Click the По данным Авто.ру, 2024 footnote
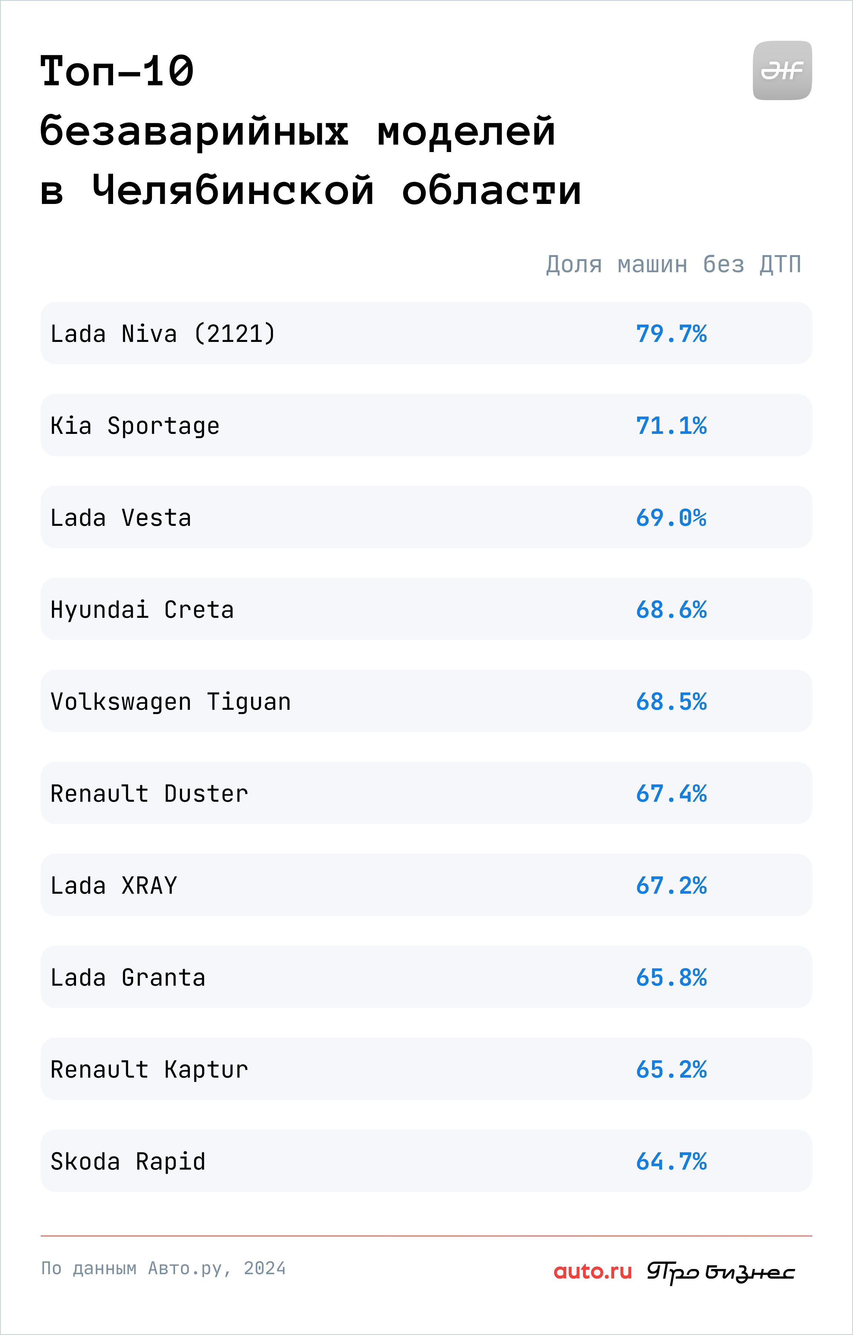Image resolution: width=853 pixels, height=1335 pixels. pyautogui.click(x=164, y=1269)
